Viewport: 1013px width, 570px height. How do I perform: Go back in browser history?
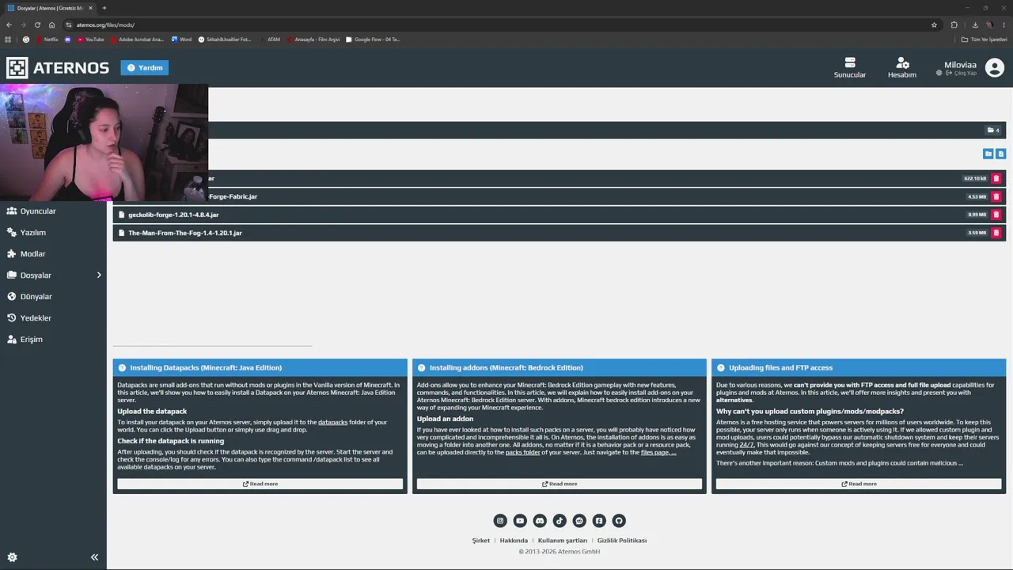tap(9, 25)
